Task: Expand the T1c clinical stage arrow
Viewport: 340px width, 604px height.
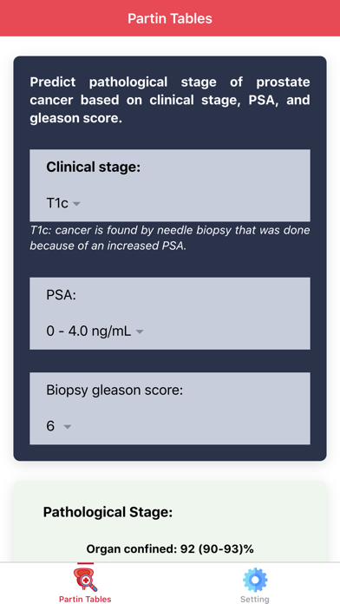Action: pyautogui.click(x=76, y=204)
